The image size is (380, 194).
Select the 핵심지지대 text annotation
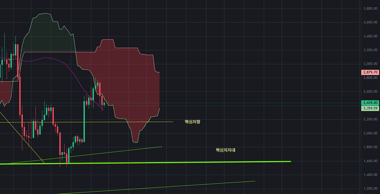[x=225, y=150]
